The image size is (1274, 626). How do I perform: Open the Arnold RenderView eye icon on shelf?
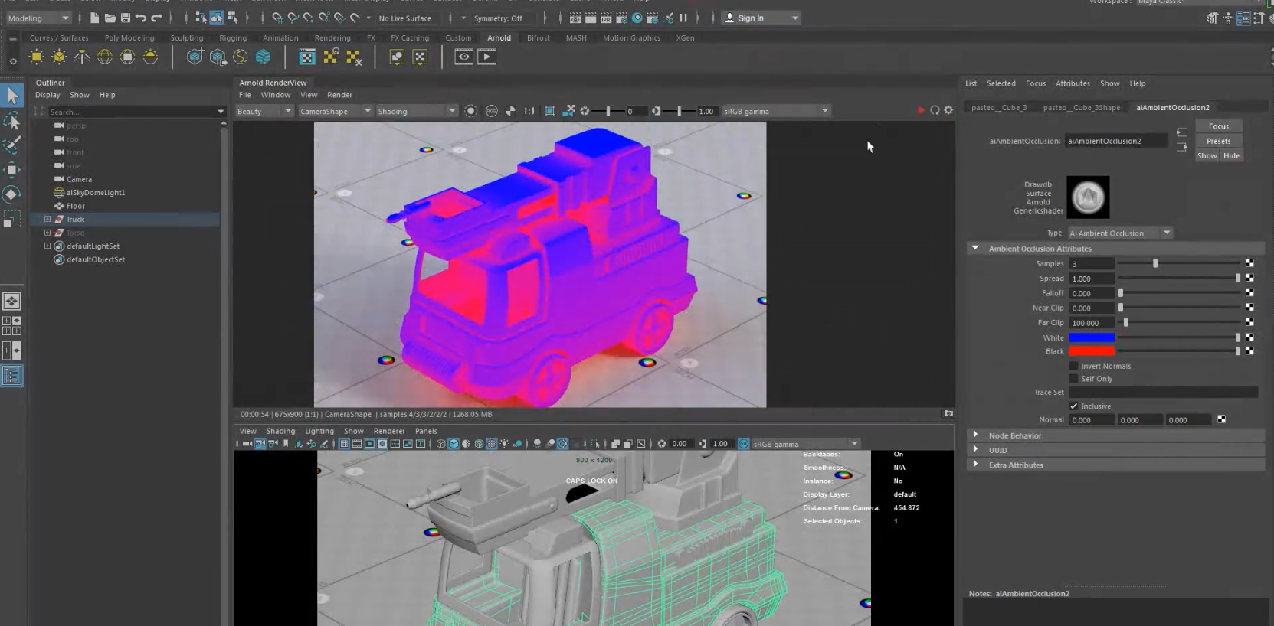pos(463,57)
